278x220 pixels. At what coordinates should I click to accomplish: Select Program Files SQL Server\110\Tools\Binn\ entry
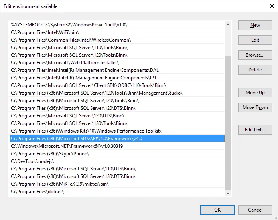[117, 48]
